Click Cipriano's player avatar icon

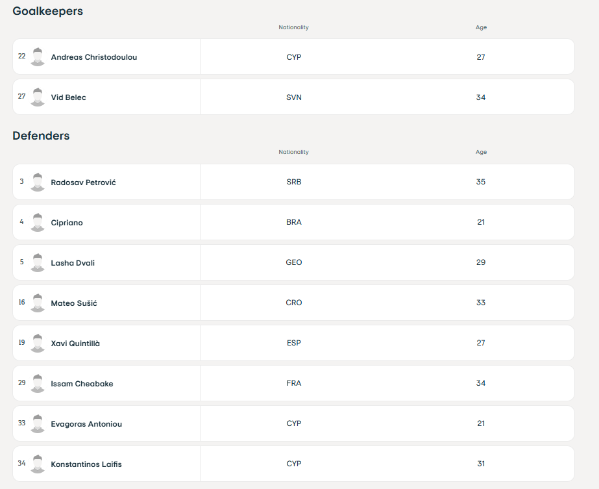pyautogui.click(x=38, y=222)
